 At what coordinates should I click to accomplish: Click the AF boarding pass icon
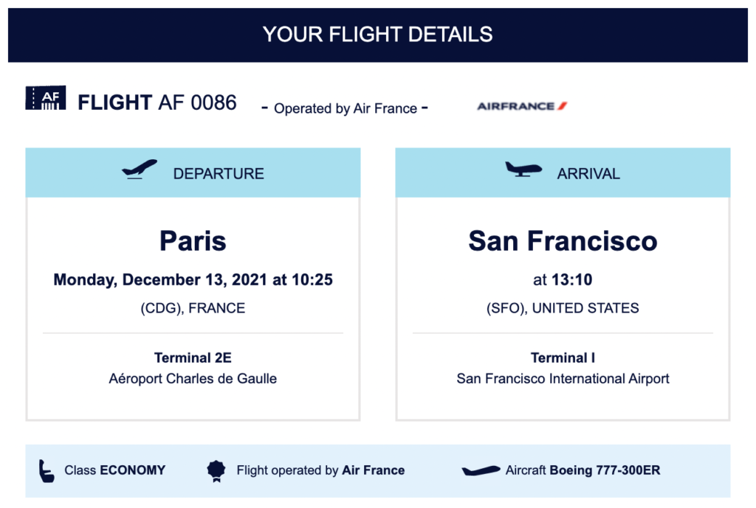click(x=45, y=98)
